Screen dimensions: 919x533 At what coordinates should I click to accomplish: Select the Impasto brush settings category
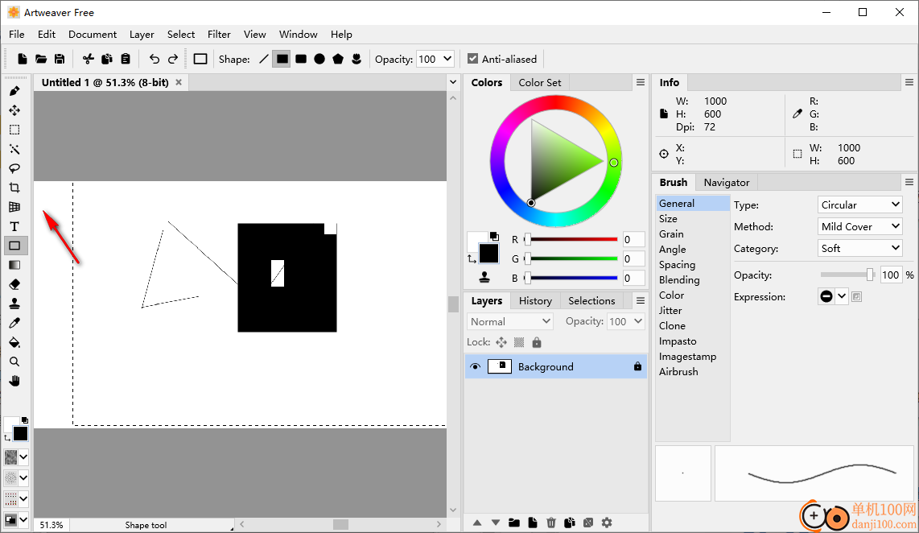coord(678,341)
